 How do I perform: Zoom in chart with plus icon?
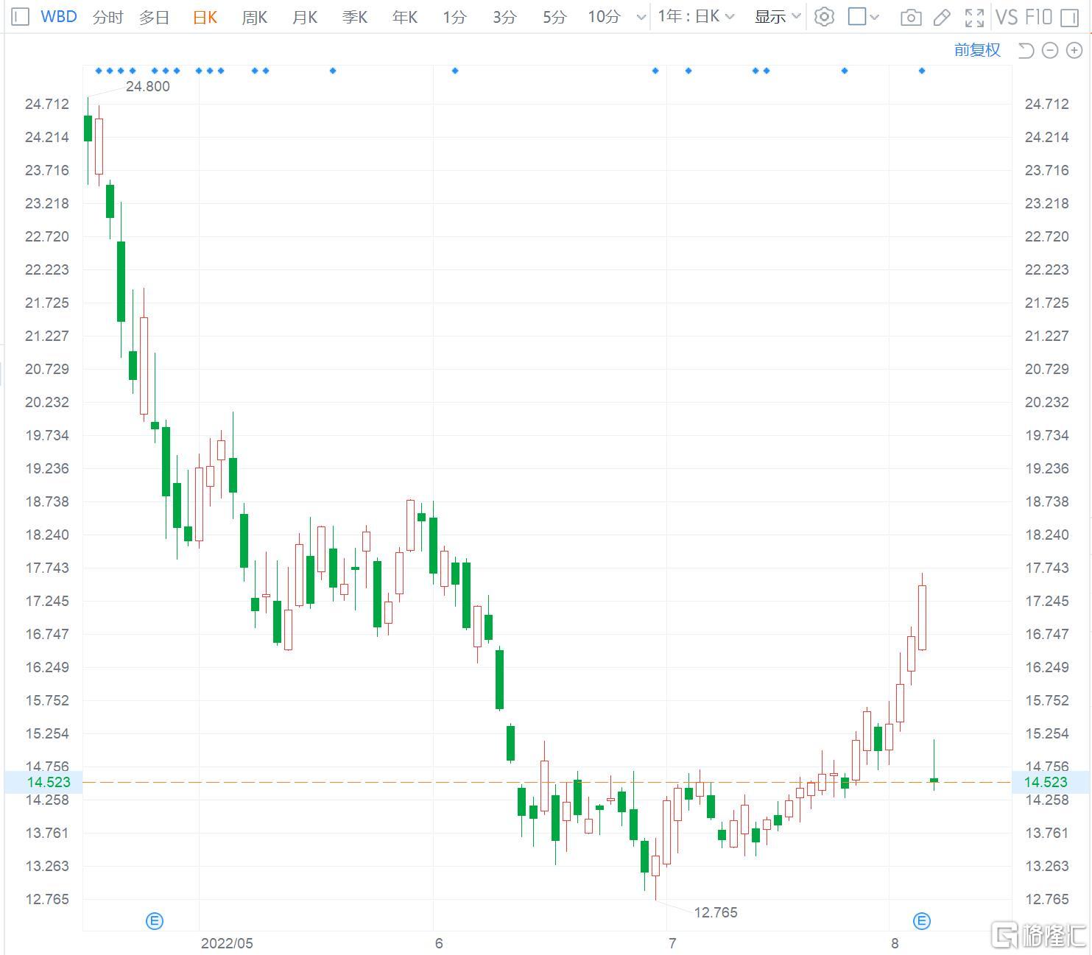pyautogui.click(x=1074, y=50)
